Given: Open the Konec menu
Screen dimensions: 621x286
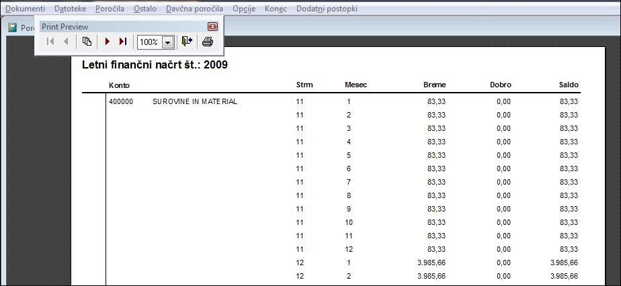Looking at the screenshot, I should pos(276,8).
